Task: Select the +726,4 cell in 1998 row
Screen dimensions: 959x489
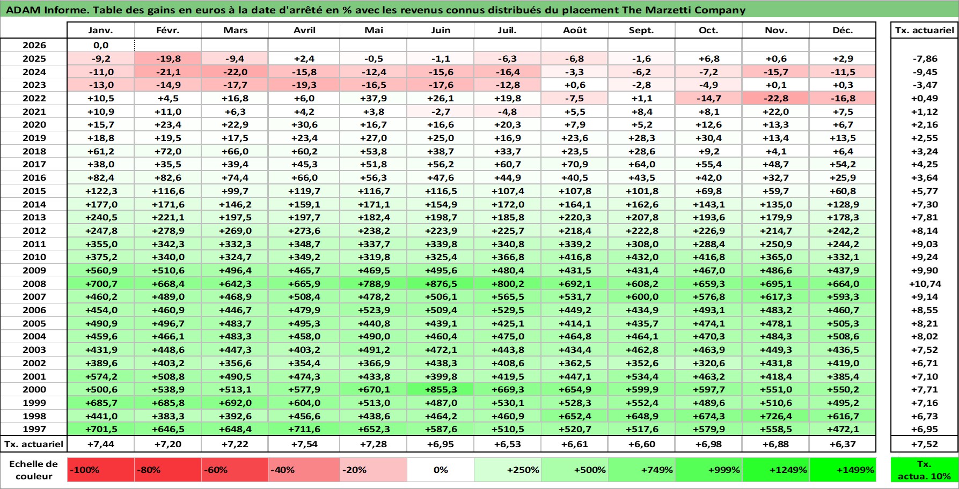Action: [x=775, y=416]
